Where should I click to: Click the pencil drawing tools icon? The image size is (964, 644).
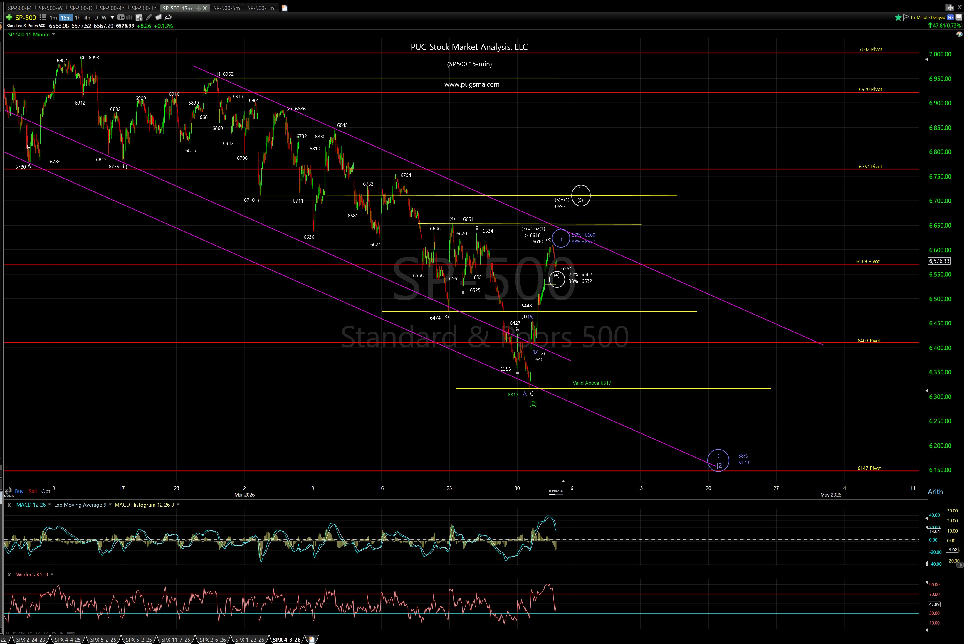click(149, 17)
